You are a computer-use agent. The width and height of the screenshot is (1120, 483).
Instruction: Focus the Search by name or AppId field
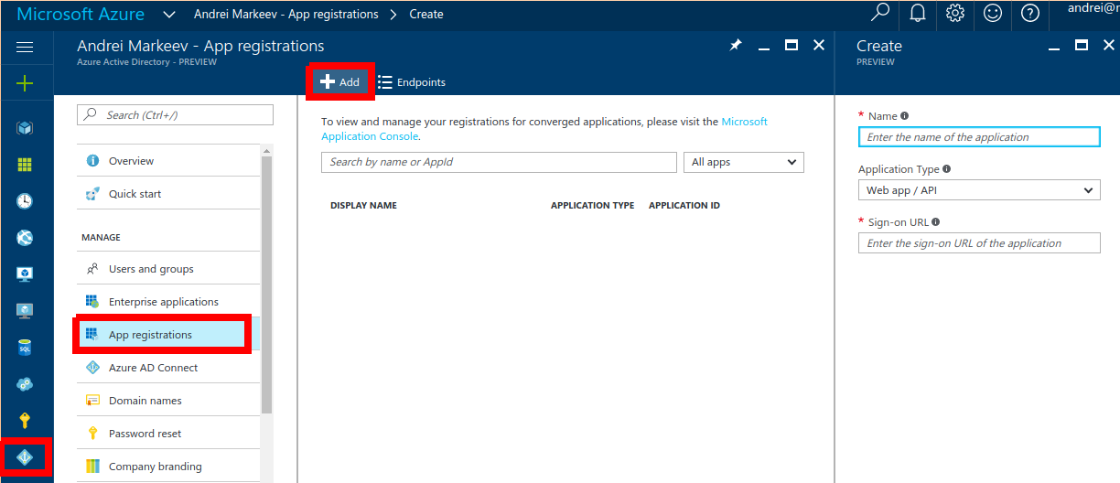[x=499, y=162]
